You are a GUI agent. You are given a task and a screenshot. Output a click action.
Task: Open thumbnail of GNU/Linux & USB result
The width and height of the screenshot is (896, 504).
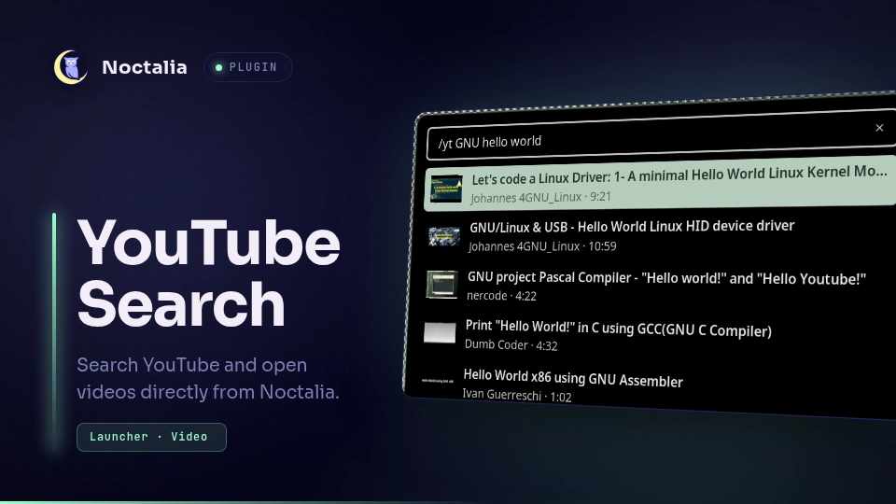pos(444,236)
